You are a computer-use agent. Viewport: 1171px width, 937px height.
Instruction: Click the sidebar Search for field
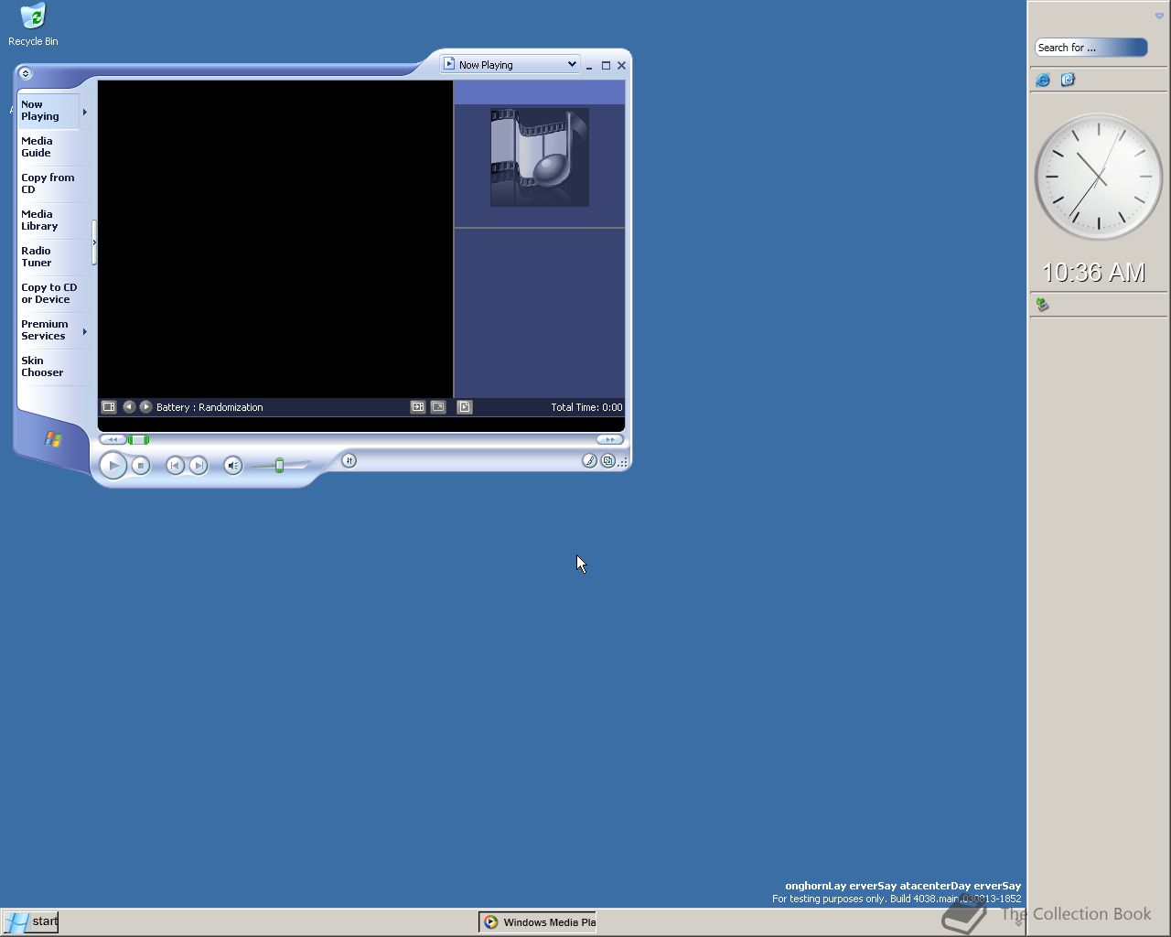(1090, 48)
